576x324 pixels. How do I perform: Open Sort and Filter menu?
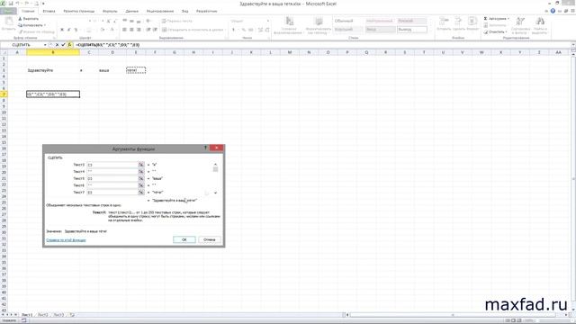pyautogui.click(x=520, y=25)
